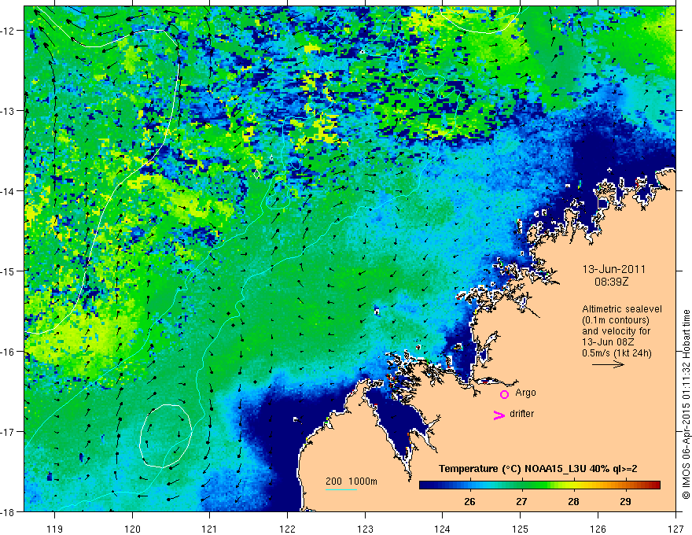Click the temperature color bar legend
This screenshot has height=535, width=692.
click(x=539, y=485)
